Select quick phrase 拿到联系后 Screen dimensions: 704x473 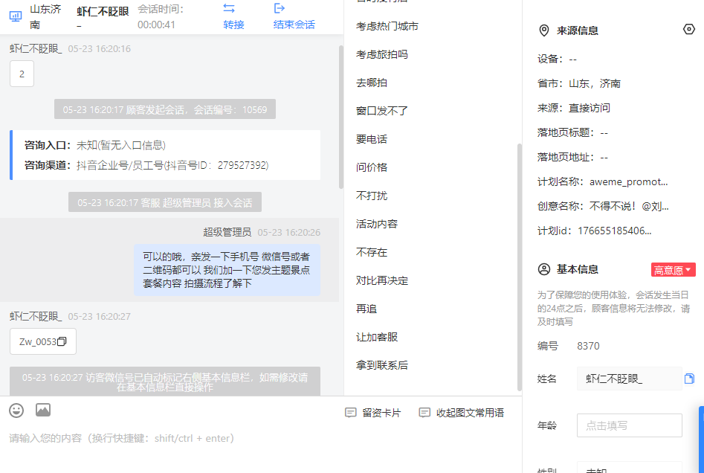382,366
